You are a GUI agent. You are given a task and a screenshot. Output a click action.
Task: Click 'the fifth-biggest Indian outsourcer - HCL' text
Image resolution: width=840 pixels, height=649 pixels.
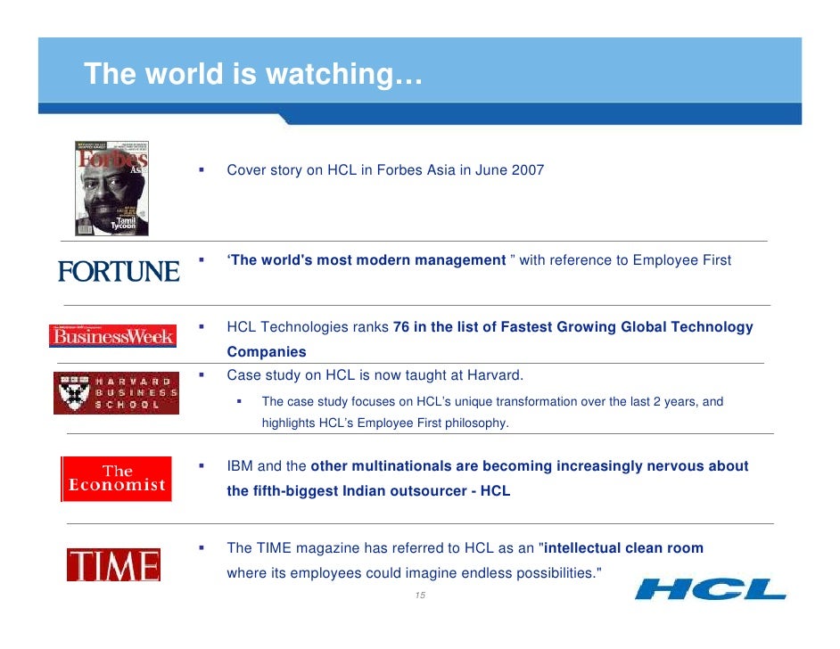(x=368, y=491)
